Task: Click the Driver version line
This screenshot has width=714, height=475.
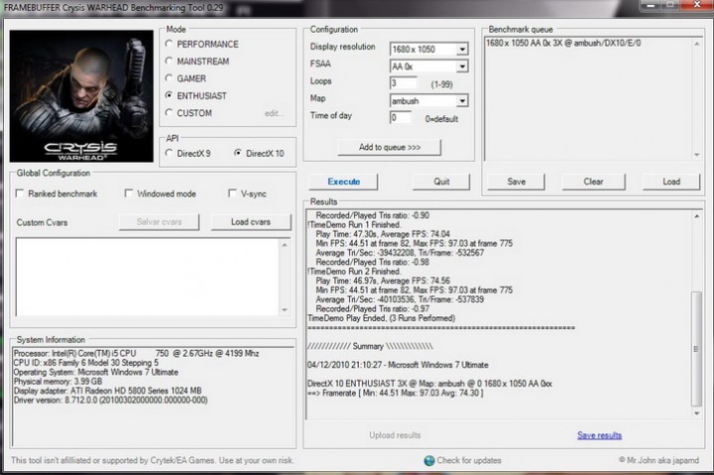Action: pos(111,400)
